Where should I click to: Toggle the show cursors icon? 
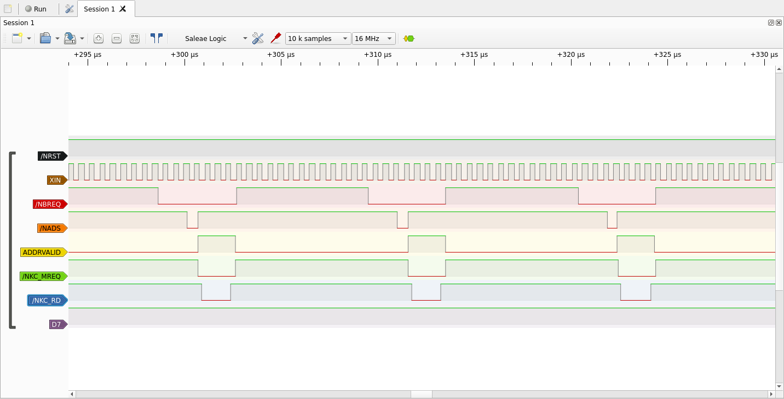[157, 38]
